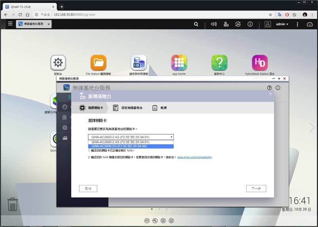Go to browser home page
The image size is (318, 227).
point(27,15)
